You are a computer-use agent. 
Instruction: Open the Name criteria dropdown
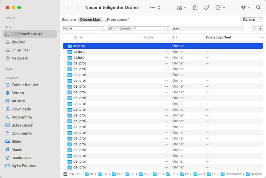tap(83, 29)
